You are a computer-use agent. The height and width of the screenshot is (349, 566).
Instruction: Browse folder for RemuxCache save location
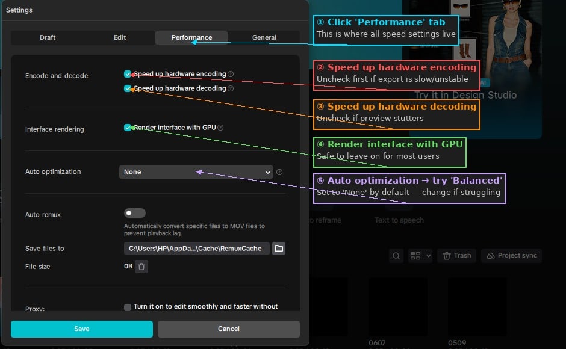coord(279,249)
